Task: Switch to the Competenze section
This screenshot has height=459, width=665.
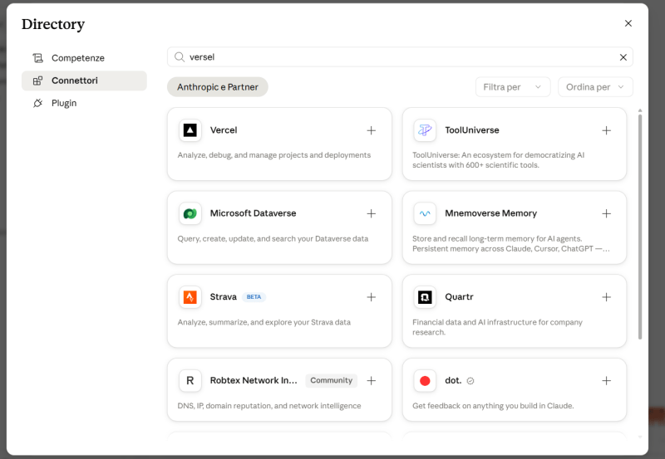Action: 84,58
